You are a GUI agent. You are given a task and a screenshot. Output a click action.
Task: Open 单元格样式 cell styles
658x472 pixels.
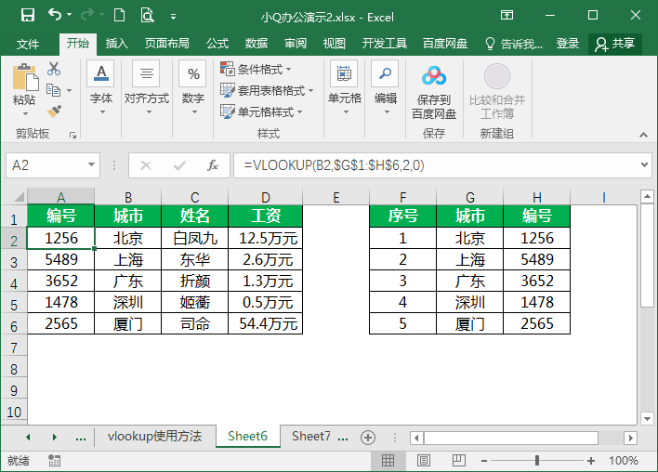tap(261, 111)
